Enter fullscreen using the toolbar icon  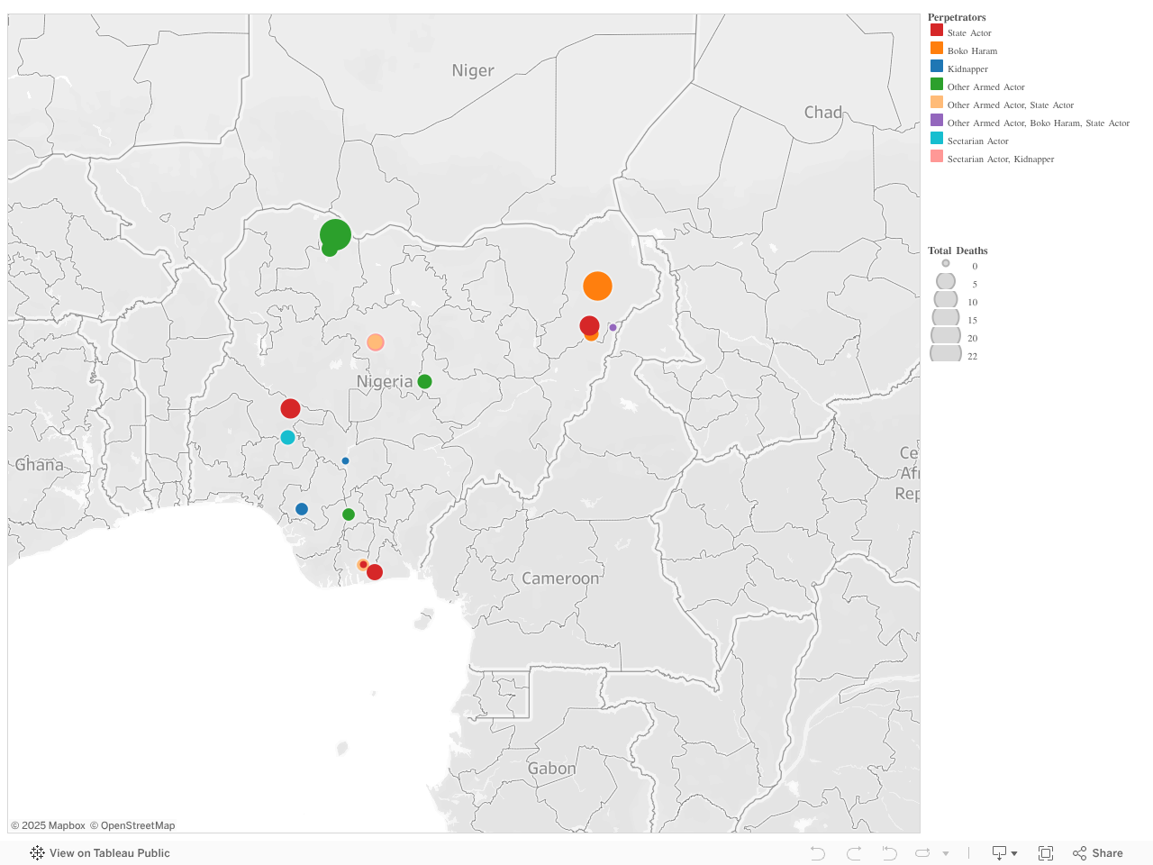[x=1046, y=852]
